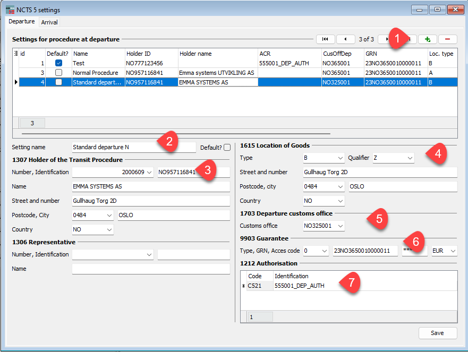Maximize the NCTS 5 settings window

[437, 10]
